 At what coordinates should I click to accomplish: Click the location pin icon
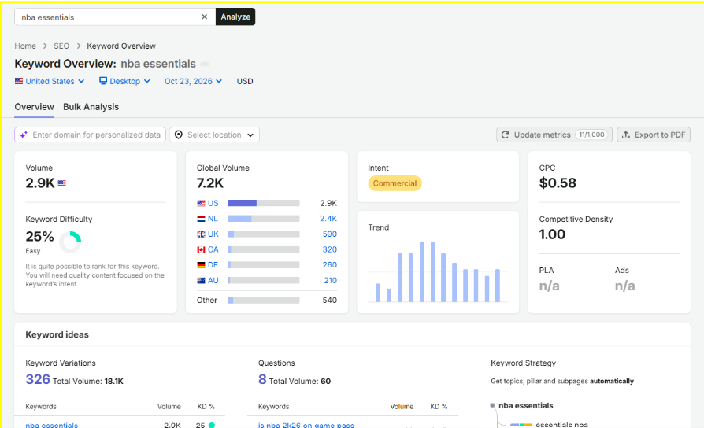pos(179,135)
